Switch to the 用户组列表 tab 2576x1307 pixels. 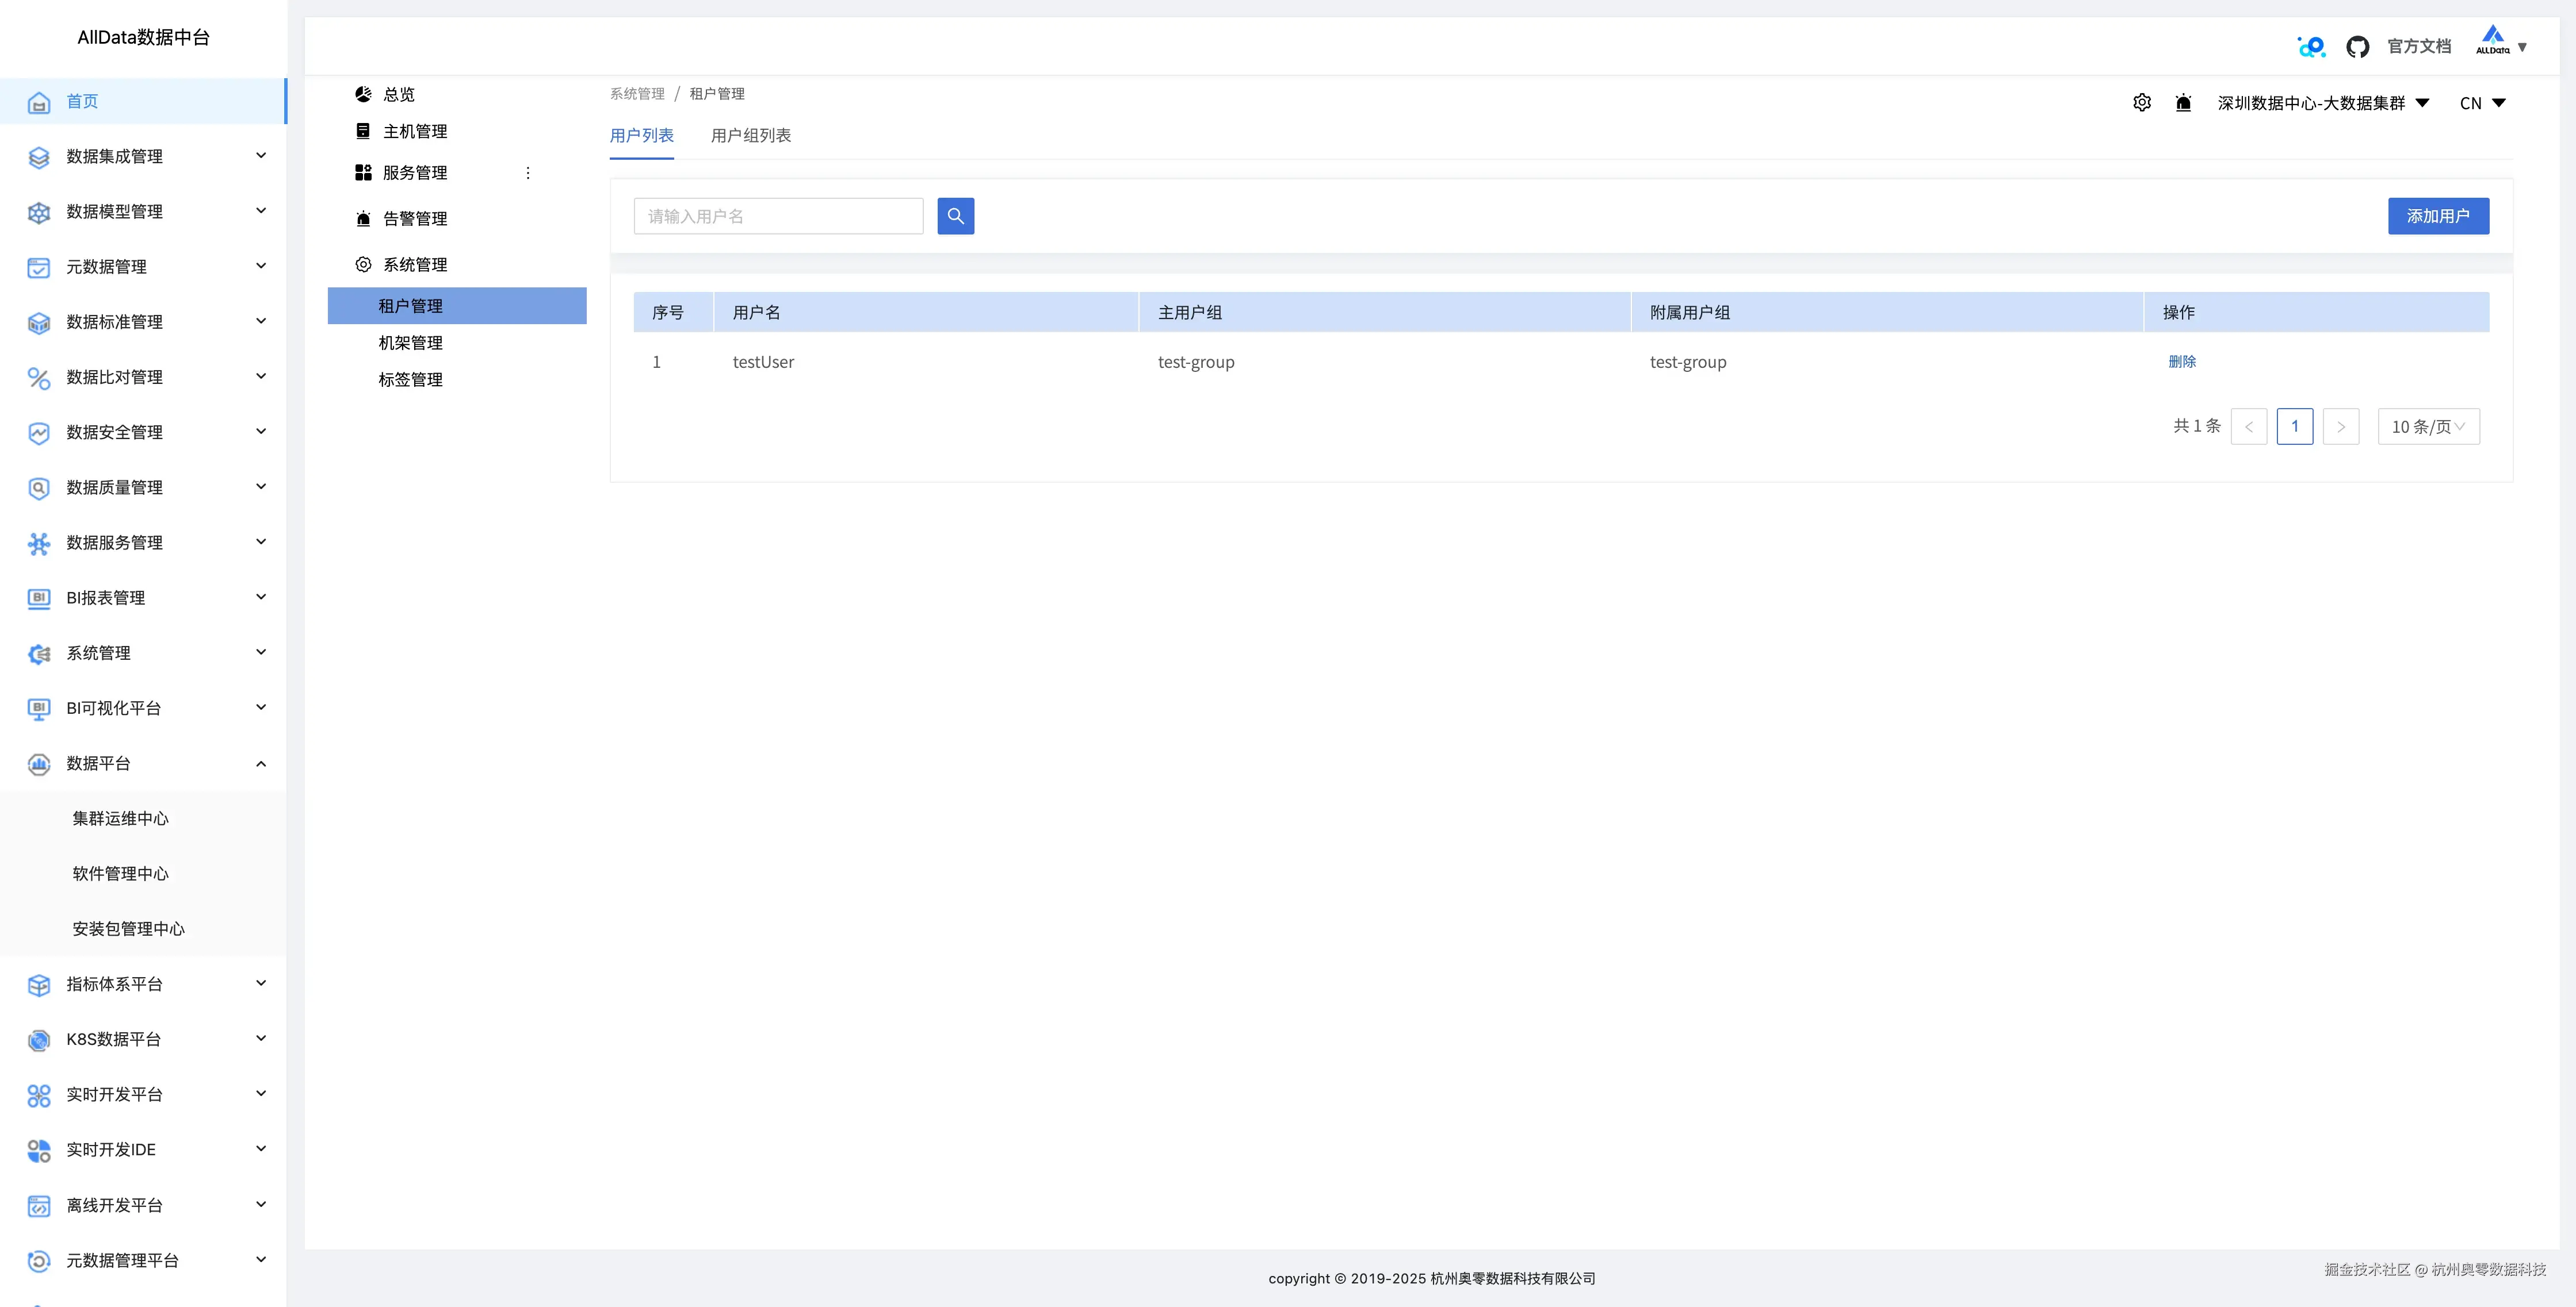pyautogui.click(x=750, y=135)
